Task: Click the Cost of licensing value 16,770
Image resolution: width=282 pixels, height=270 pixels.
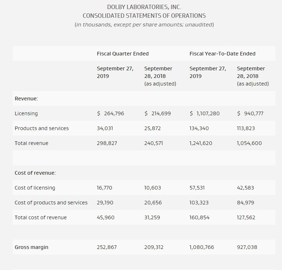Action: click(104, 188)
